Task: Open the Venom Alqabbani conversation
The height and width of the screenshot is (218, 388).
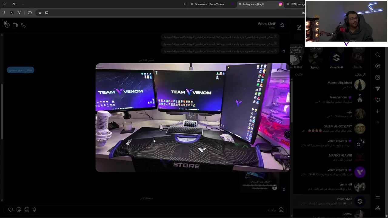Action: 332,85
